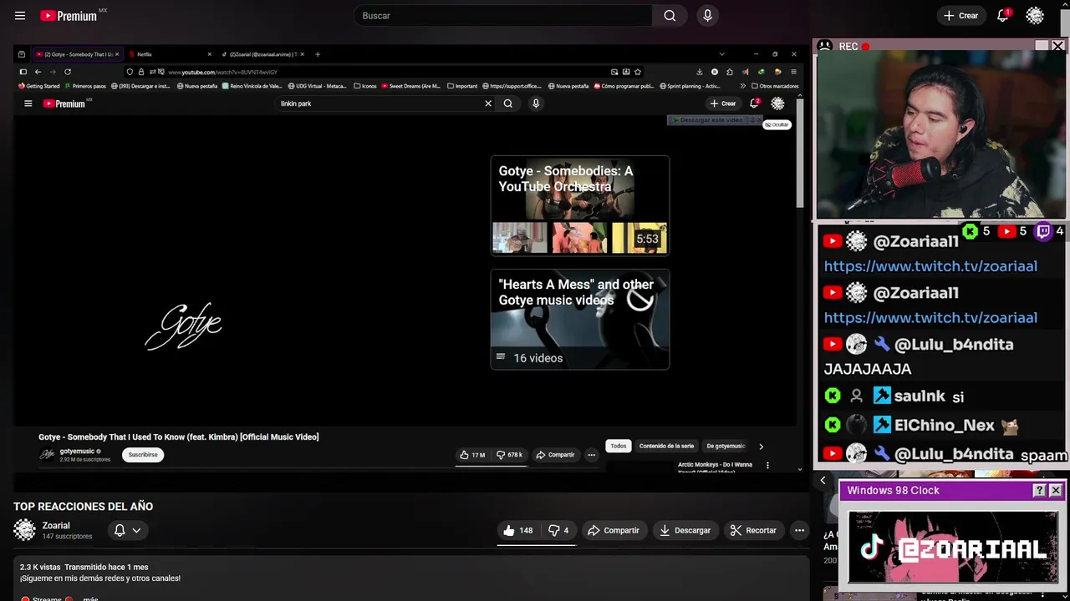
Task: Dislike the Gotye video 678 k
Action: [x=509, y=455]
